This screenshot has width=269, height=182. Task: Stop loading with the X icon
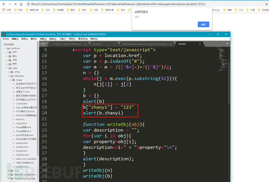point(15,4)
